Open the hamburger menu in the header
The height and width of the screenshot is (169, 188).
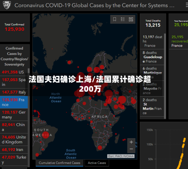pos(187,5)
